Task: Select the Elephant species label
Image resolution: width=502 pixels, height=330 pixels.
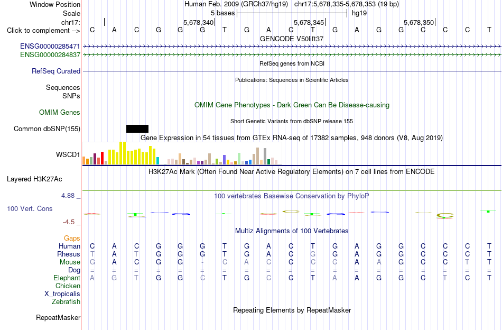Action: click(x=67, y=278)
